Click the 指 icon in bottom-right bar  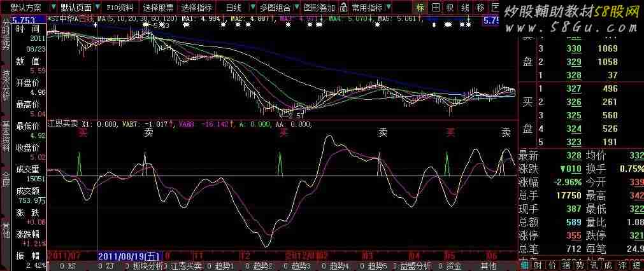tap(567, 266)
